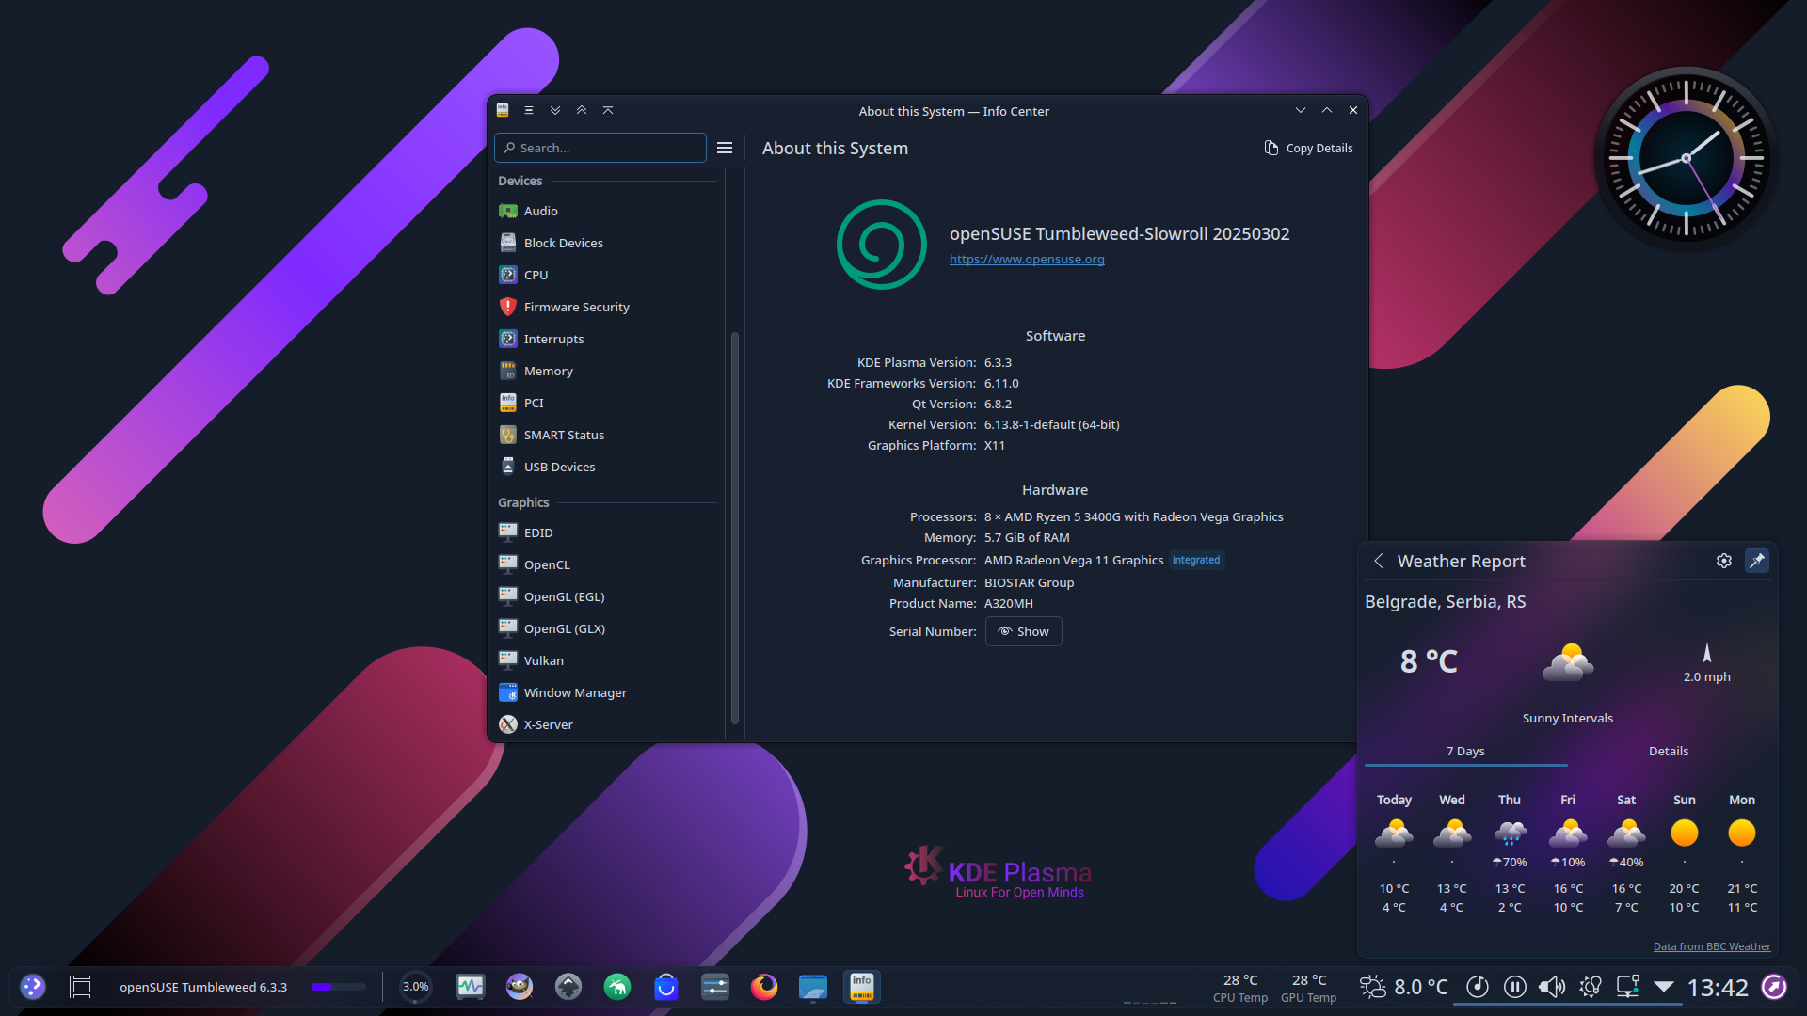
Task: Open the volume control tray icon
Action: pyautogui.click(x=1552, y=987)
